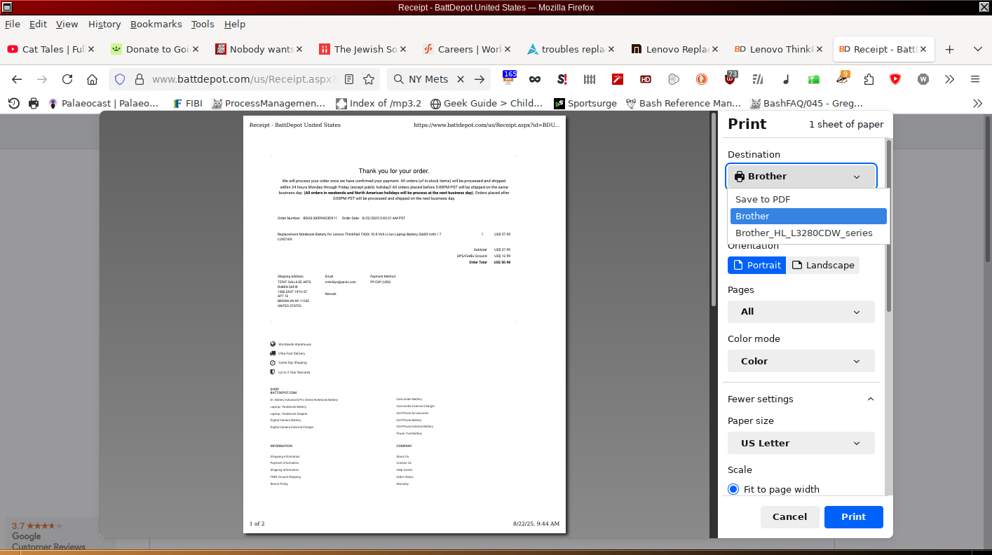The image size is (992, 555).
Task: Open the Firefox hamburger application menu
Action: 974,79
